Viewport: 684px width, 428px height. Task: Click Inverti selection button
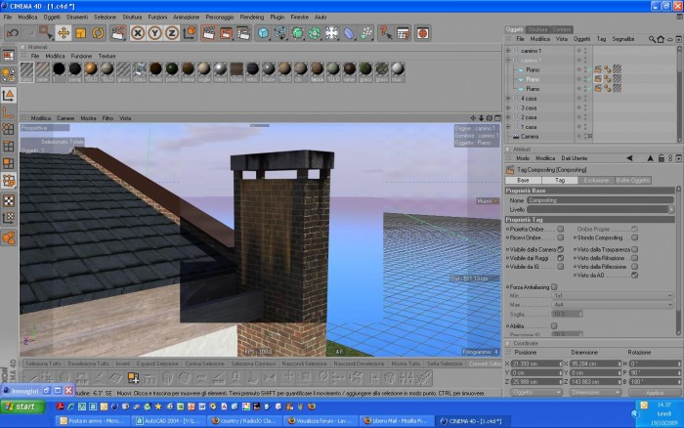point(123,364)
